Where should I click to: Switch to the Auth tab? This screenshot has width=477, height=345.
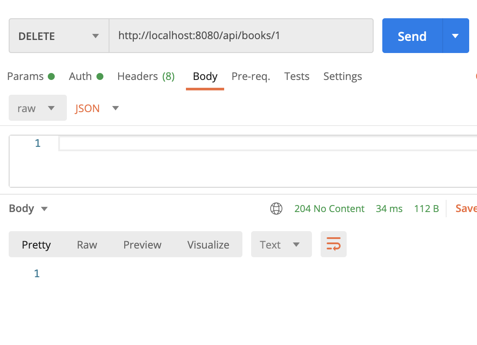coord(86,76)
